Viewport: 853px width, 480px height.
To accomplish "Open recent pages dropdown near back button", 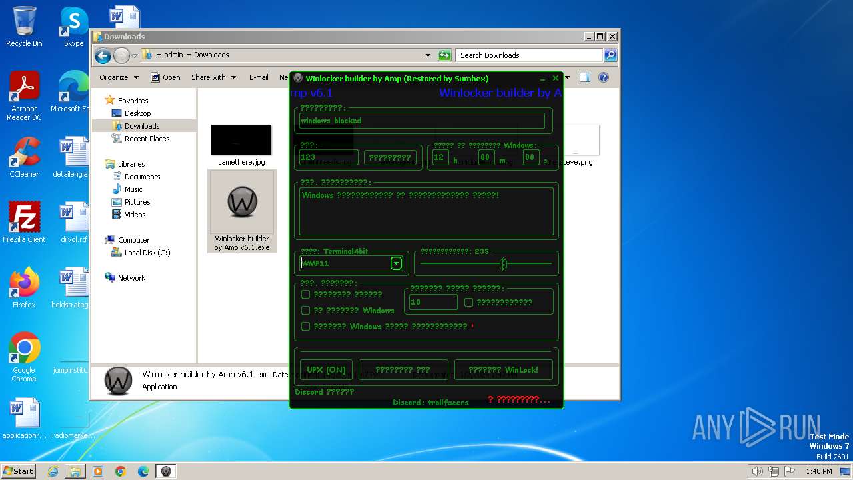I will [135, 55].
